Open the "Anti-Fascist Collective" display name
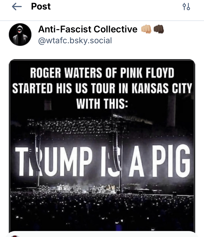This screenshot has height=237, width=204. coord(88,29)
